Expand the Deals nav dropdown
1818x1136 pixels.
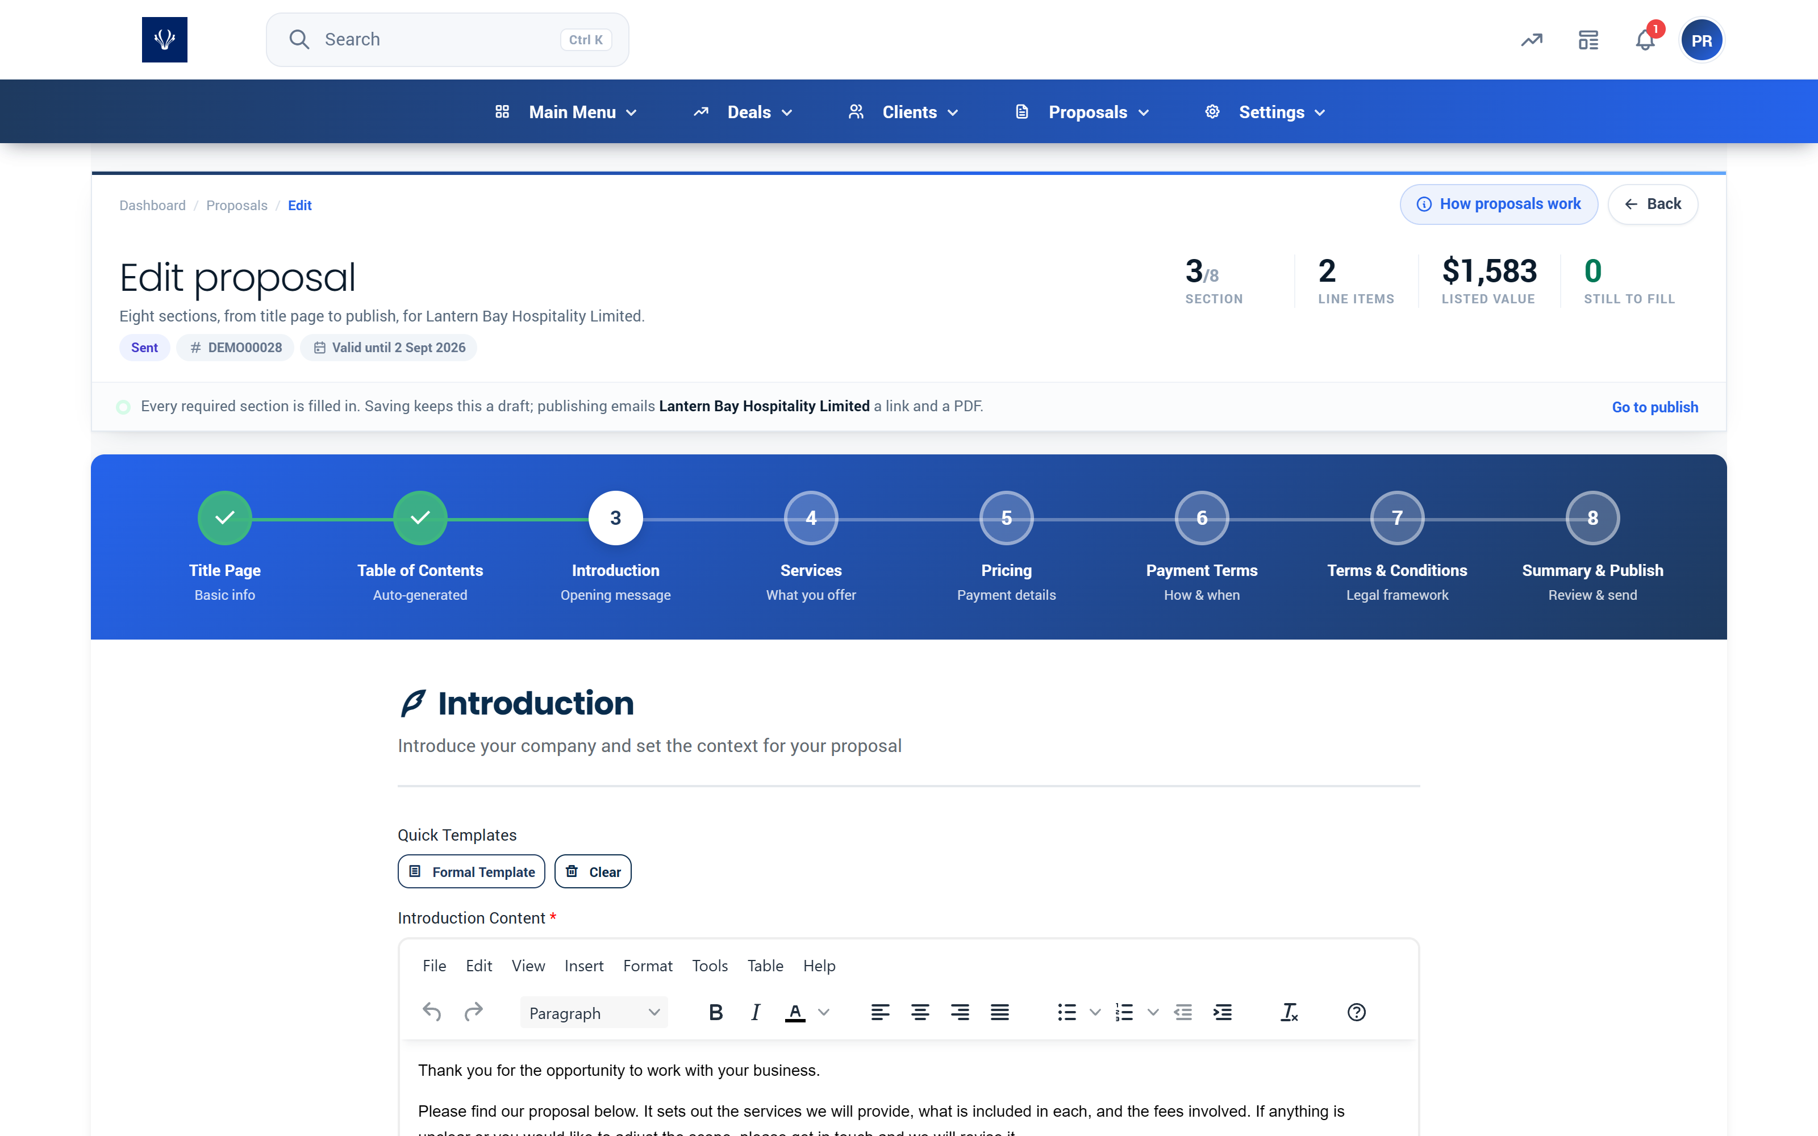pyautogui.click(x=743, y=112)
